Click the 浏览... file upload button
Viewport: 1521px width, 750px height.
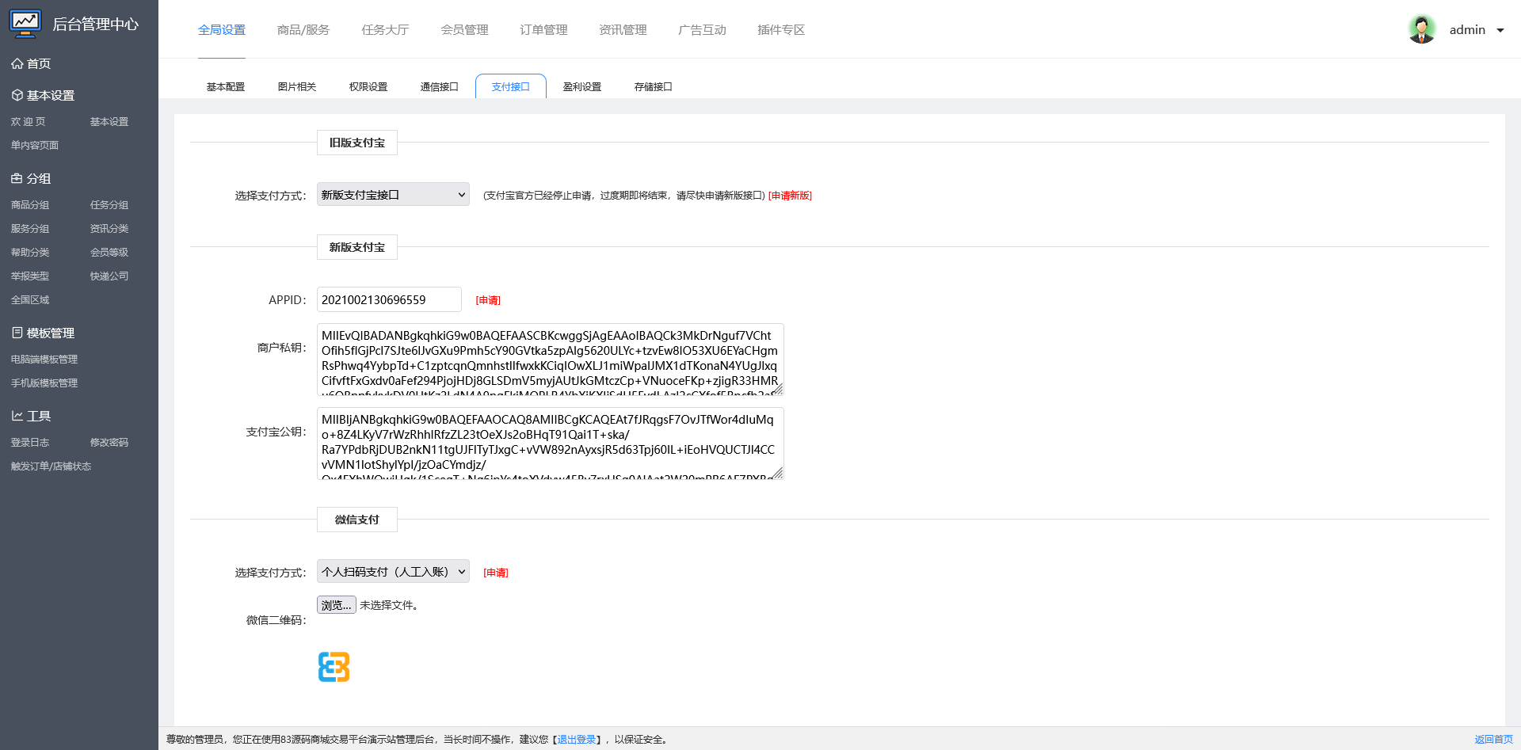coord(337,605)
